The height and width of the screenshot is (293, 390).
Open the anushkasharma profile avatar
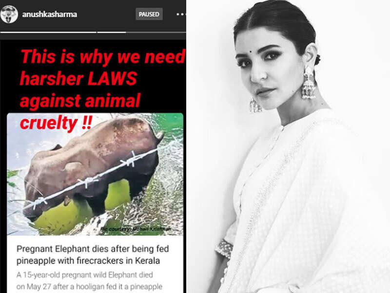(9, 14)
